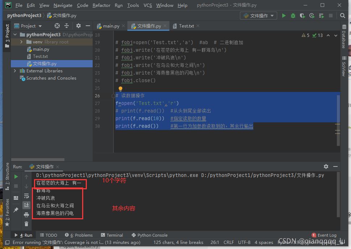
Task: Toggle the pin tab icon in Run panel
Action: click(x=16, y=210)
